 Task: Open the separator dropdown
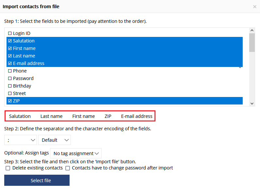(x=21, y=140)
